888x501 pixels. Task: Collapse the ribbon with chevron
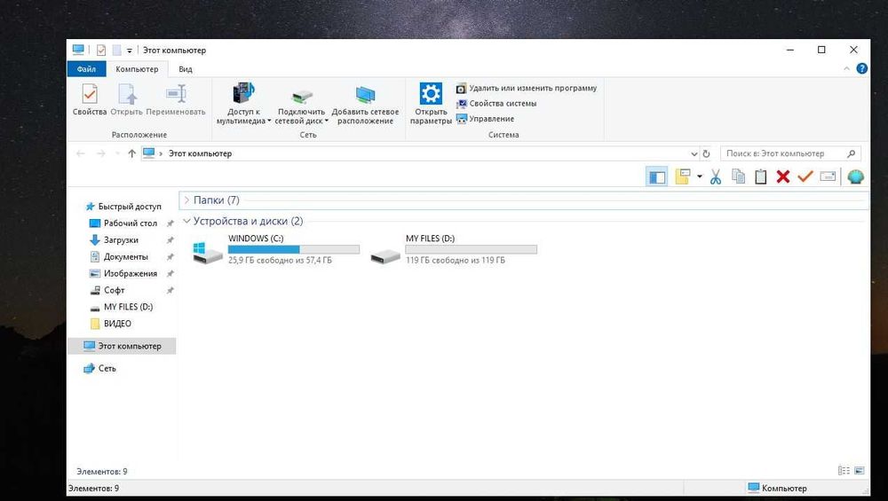(846, 68)
